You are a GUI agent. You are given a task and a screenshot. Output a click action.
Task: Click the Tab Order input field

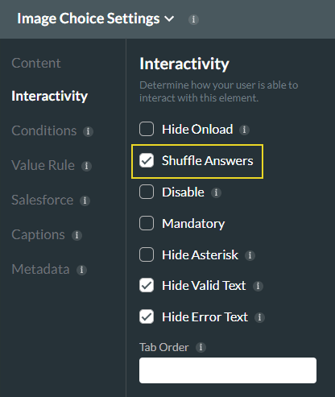point(228,370)
